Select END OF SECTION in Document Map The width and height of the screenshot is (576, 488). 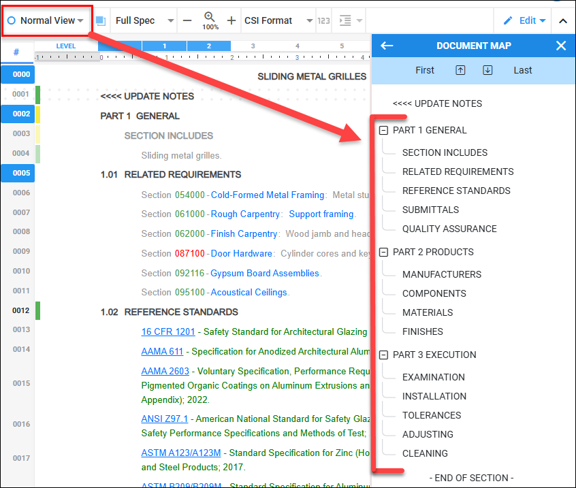[471, 478]
